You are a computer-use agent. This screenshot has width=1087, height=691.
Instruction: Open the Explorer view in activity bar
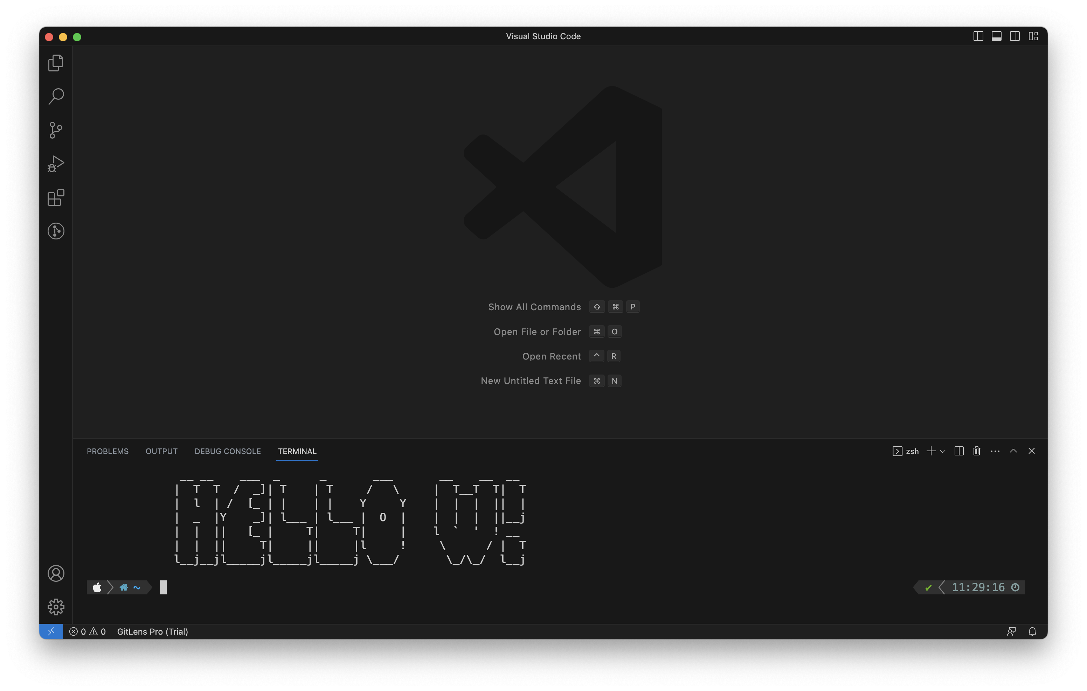[x=56, y=63]
